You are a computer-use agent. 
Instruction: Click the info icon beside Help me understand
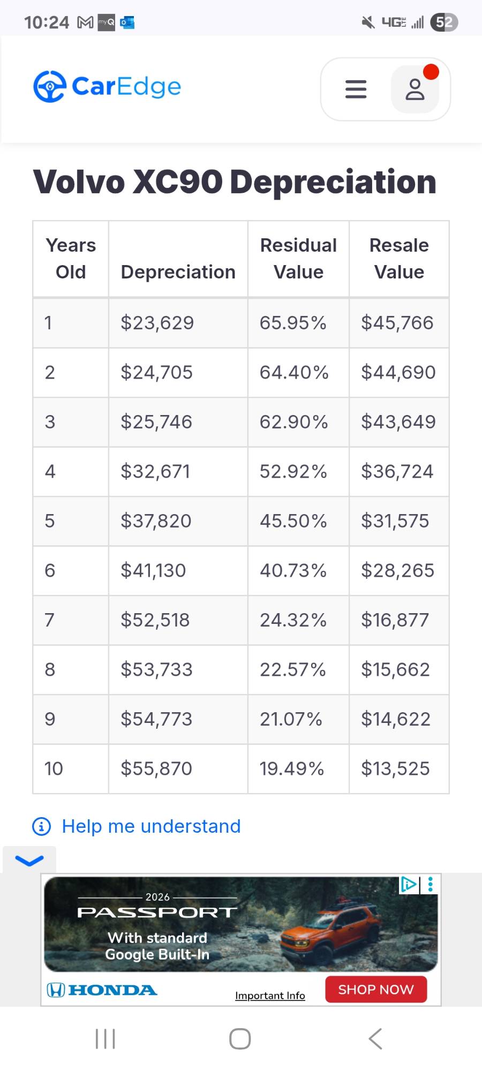pos(42,826)
